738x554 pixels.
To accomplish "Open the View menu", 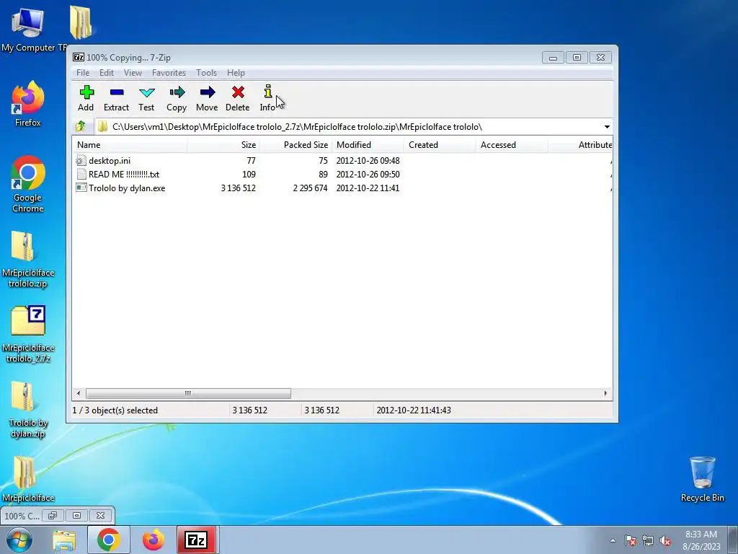I will [133, 73].
